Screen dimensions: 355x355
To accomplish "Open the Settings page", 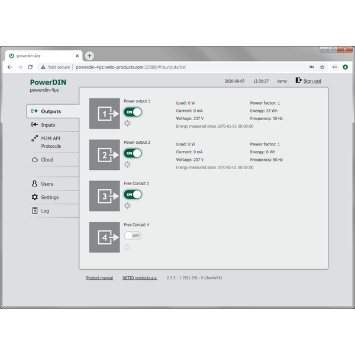I will pos(50,197).
